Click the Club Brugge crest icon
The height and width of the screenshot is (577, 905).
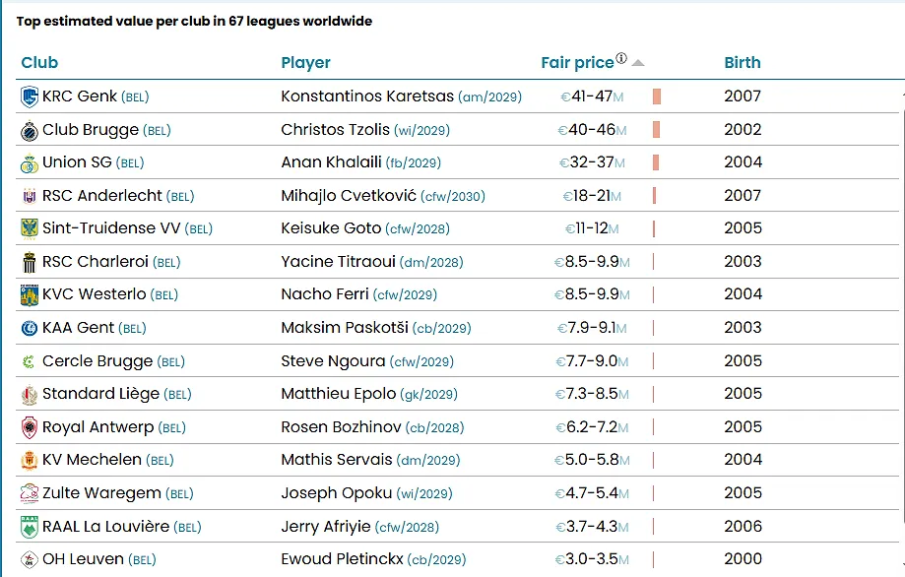click(29, 130)
